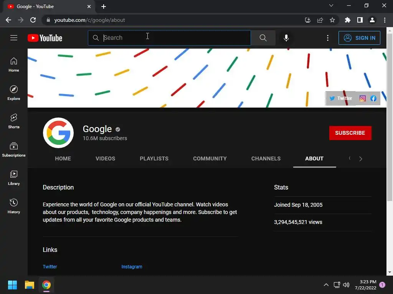The image size is (393, 294).
Task: Reload the page
Action: click(33, 20)
